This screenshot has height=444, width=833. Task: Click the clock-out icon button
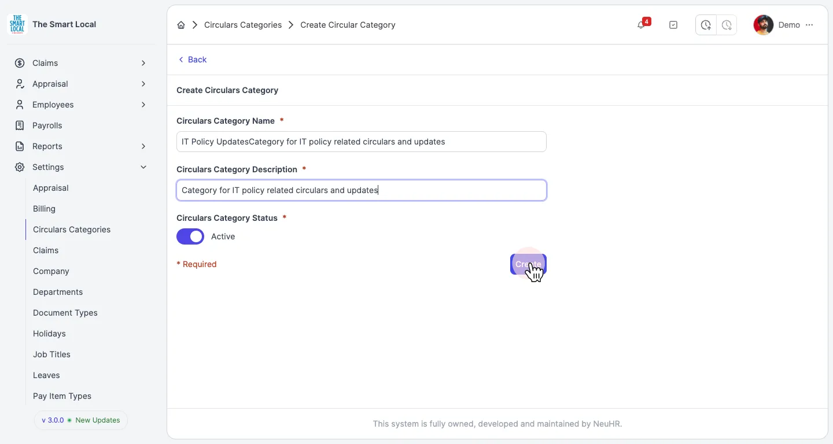[x=727, y=25]
